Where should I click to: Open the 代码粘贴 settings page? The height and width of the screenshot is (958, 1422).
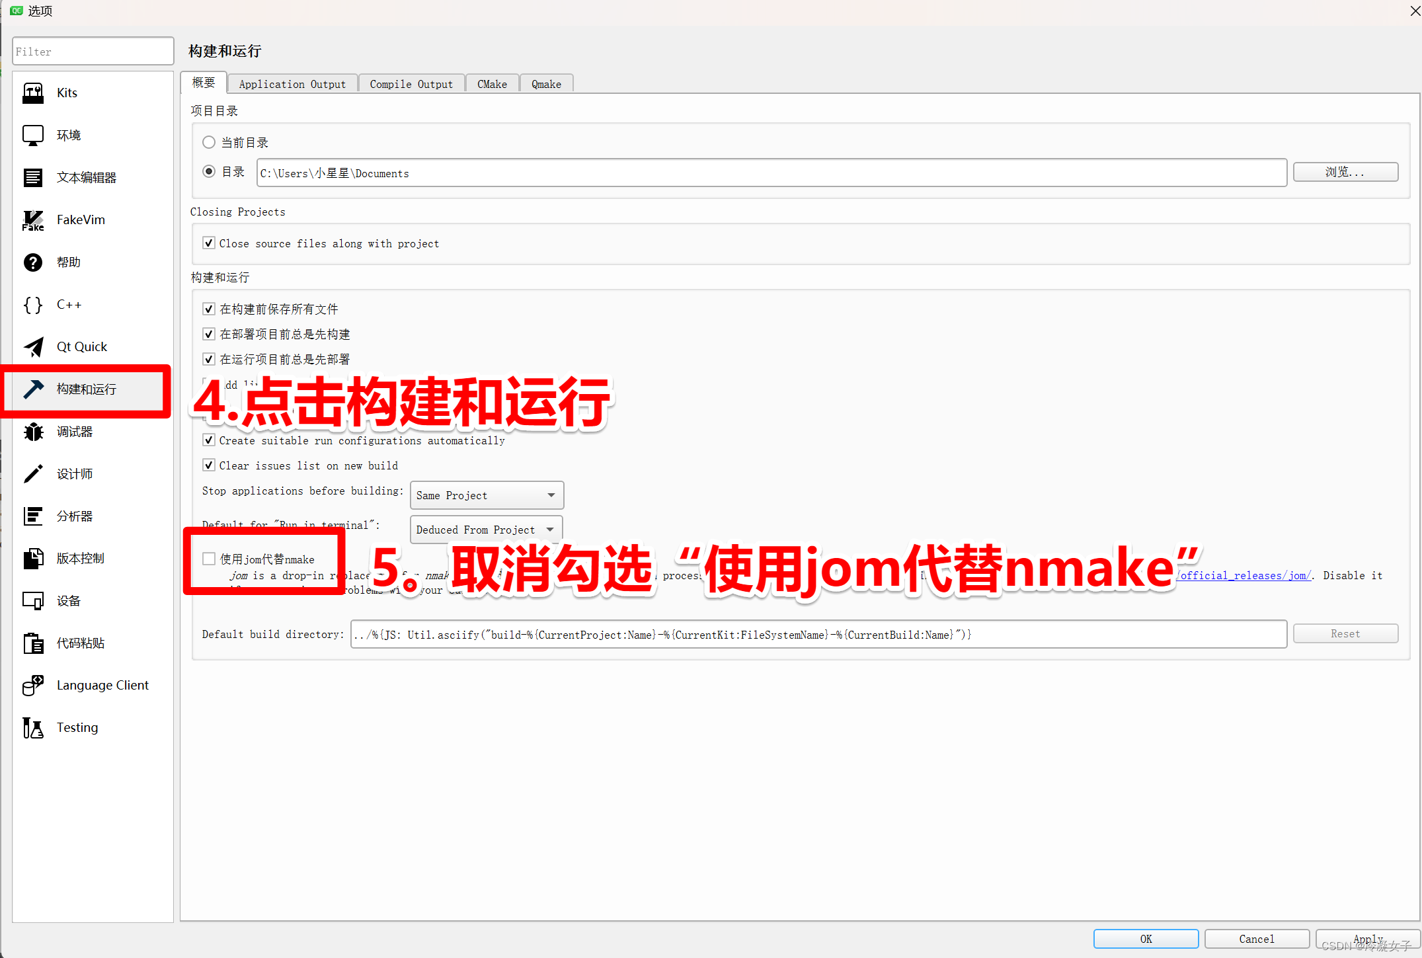tap(81, 643)
